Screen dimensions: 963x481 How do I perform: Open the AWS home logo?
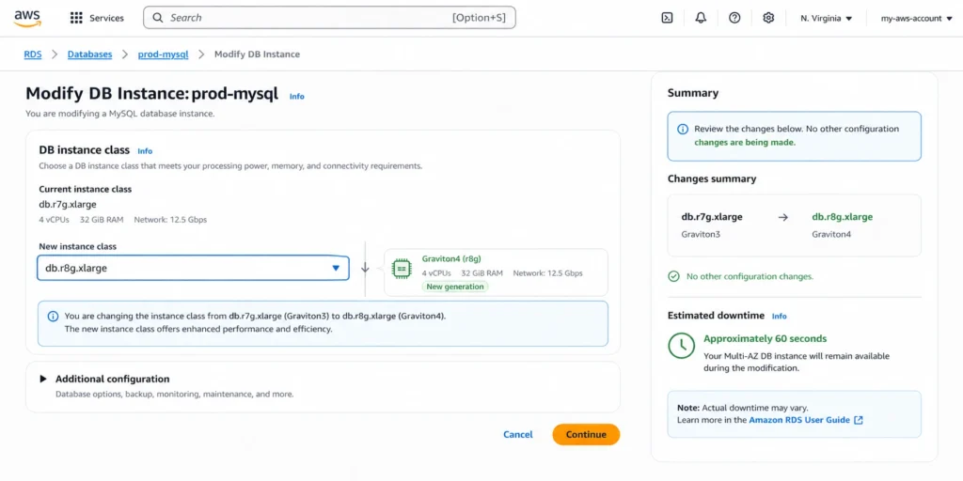pos(27,18)
